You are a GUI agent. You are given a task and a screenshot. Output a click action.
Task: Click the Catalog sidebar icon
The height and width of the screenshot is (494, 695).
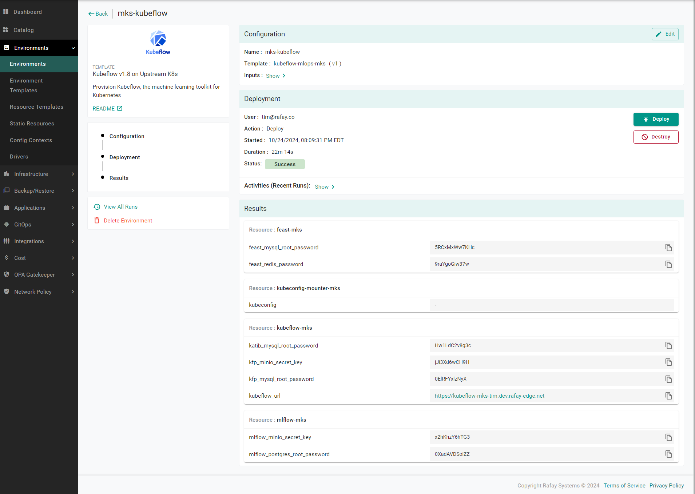[6, 30]
